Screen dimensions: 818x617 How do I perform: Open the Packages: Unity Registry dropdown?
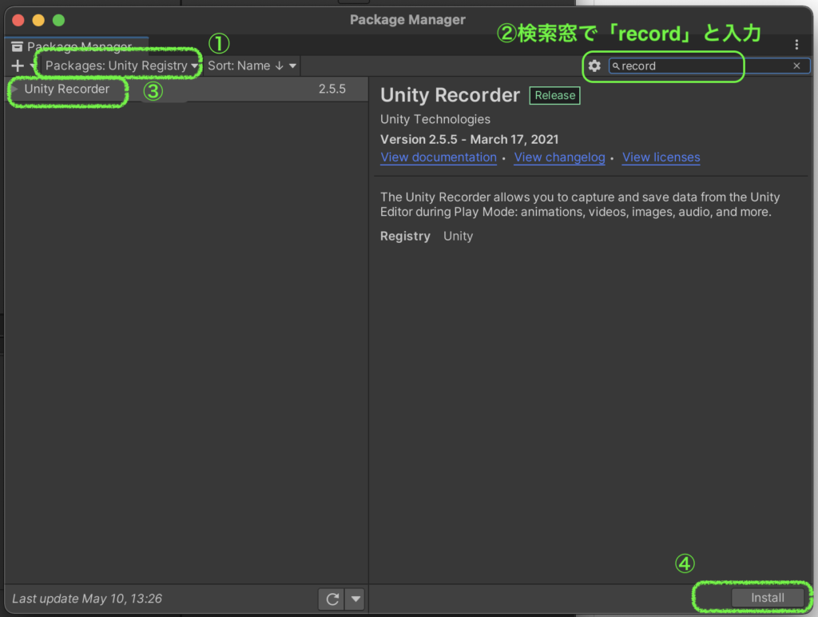point(121,66)
